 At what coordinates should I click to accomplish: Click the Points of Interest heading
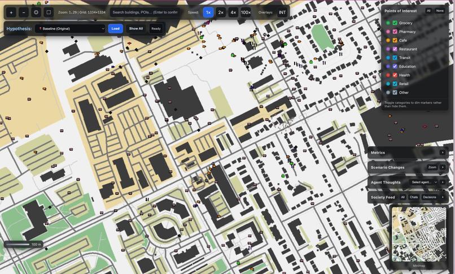[x=400, y=11]
